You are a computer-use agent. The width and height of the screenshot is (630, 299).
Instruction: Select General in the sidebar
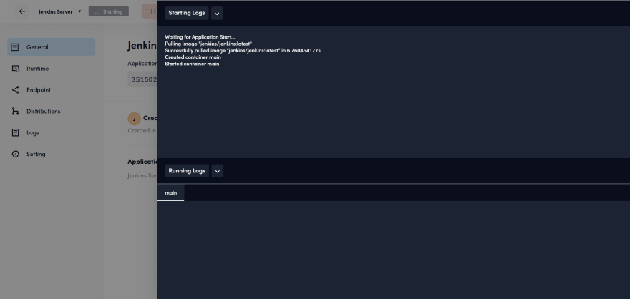pos(52,47)
